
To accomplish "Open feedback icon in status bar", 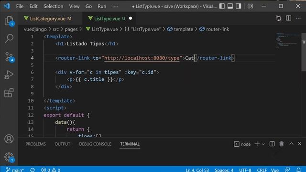I will (287, 170).
